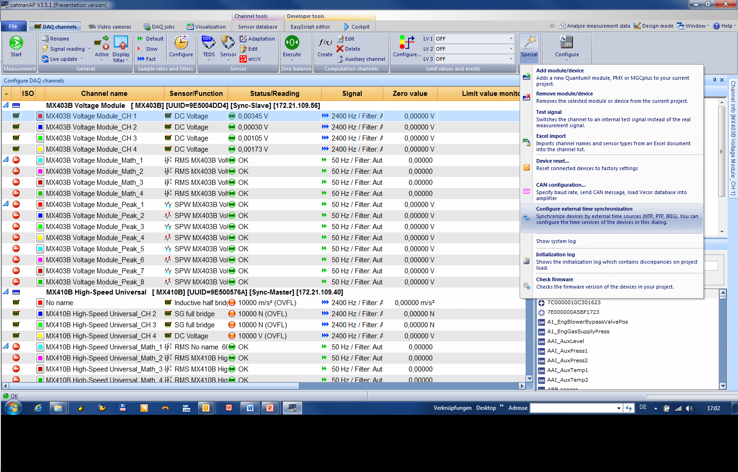Click Design mode button
Viewport: 738px width, 472px height.
coord(653,26)
